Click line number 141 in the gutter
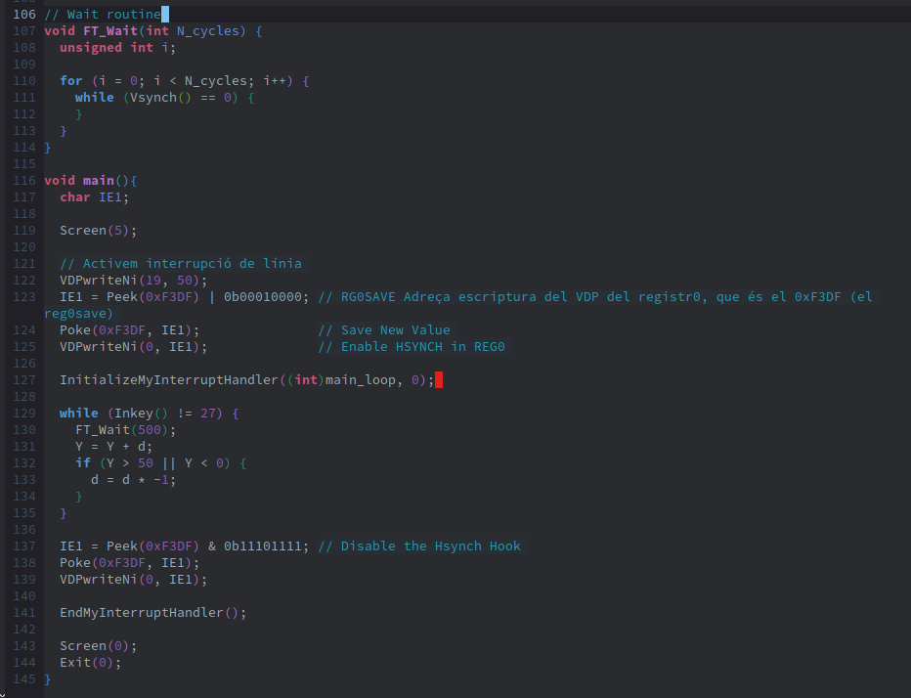911x698 pixels. coord(24,613)
